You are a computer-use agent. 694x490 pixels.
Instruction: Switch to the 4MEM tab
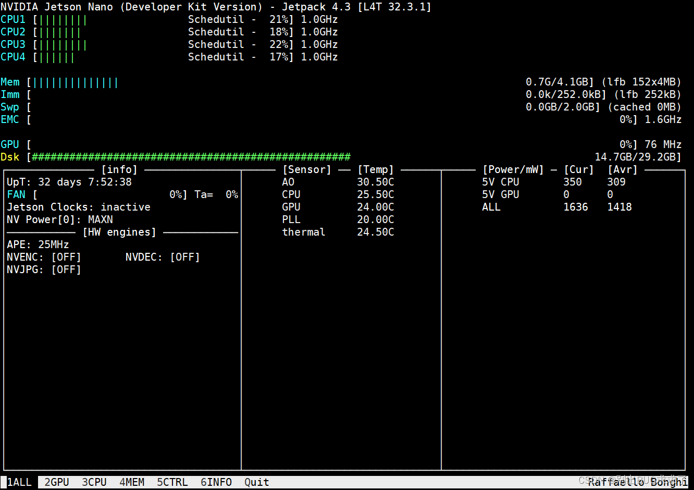132,482
